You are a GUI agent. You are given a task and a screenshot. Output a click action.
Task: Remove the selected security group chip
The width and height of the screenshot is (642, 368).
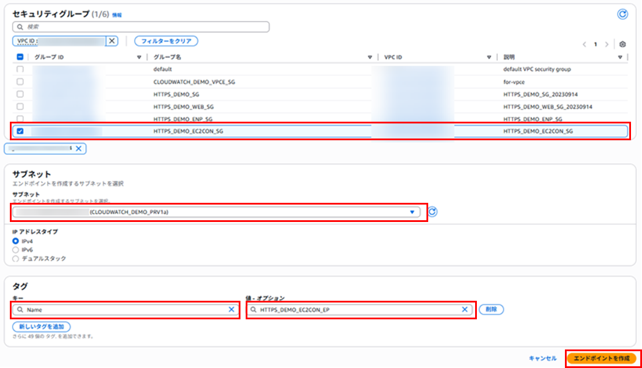click(79, 148)
